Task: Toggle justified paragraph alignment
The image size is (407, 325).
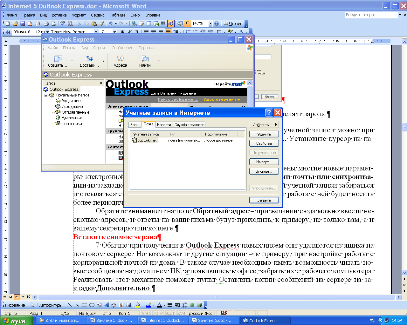Action: 168,32
